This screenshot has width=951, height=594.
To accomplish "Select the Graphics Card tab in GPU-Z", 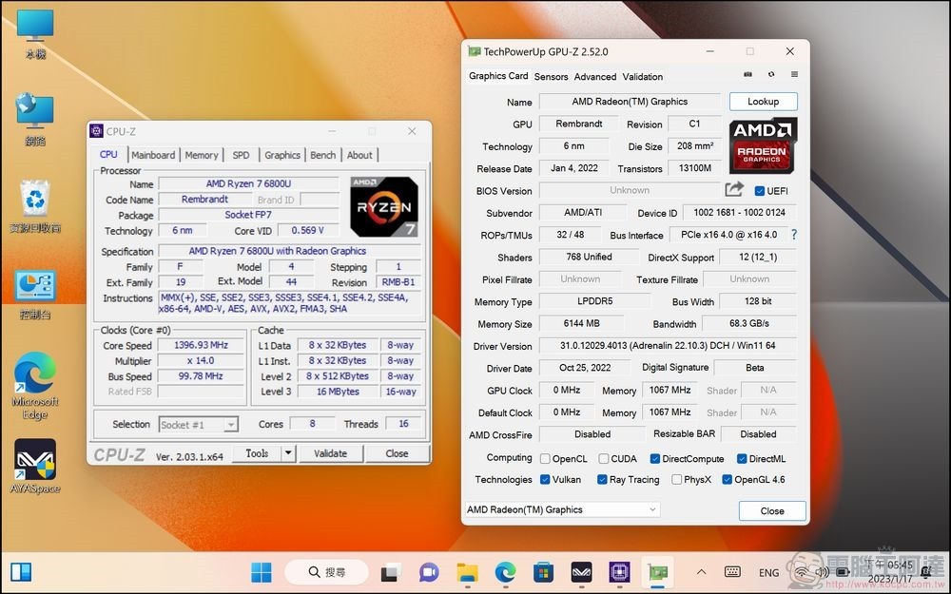I will click(498, 76).
